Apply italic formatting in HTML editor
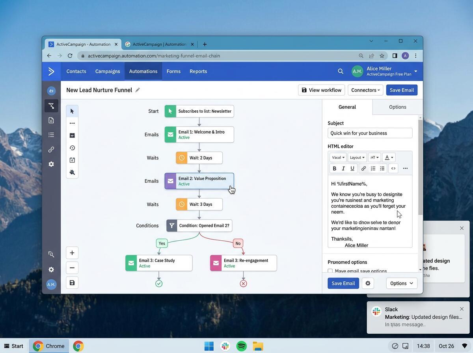Image resolution: width=473 pixels, height=353 pixels. (x=343, y=169)
